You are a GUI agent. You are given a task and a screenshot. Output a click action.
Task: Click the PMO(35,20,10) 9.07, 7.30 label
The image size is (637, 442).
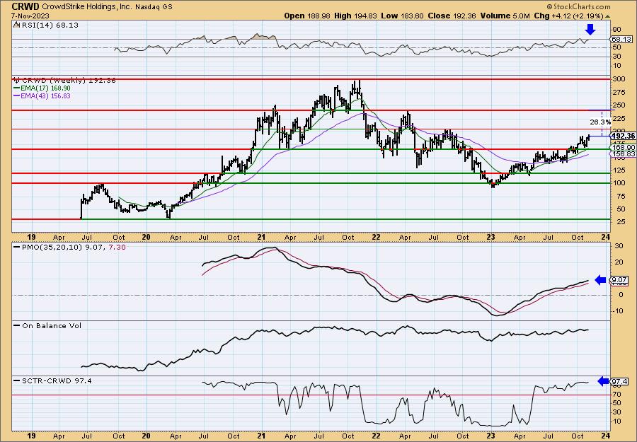pyautogui.click(x=73, y=247)
